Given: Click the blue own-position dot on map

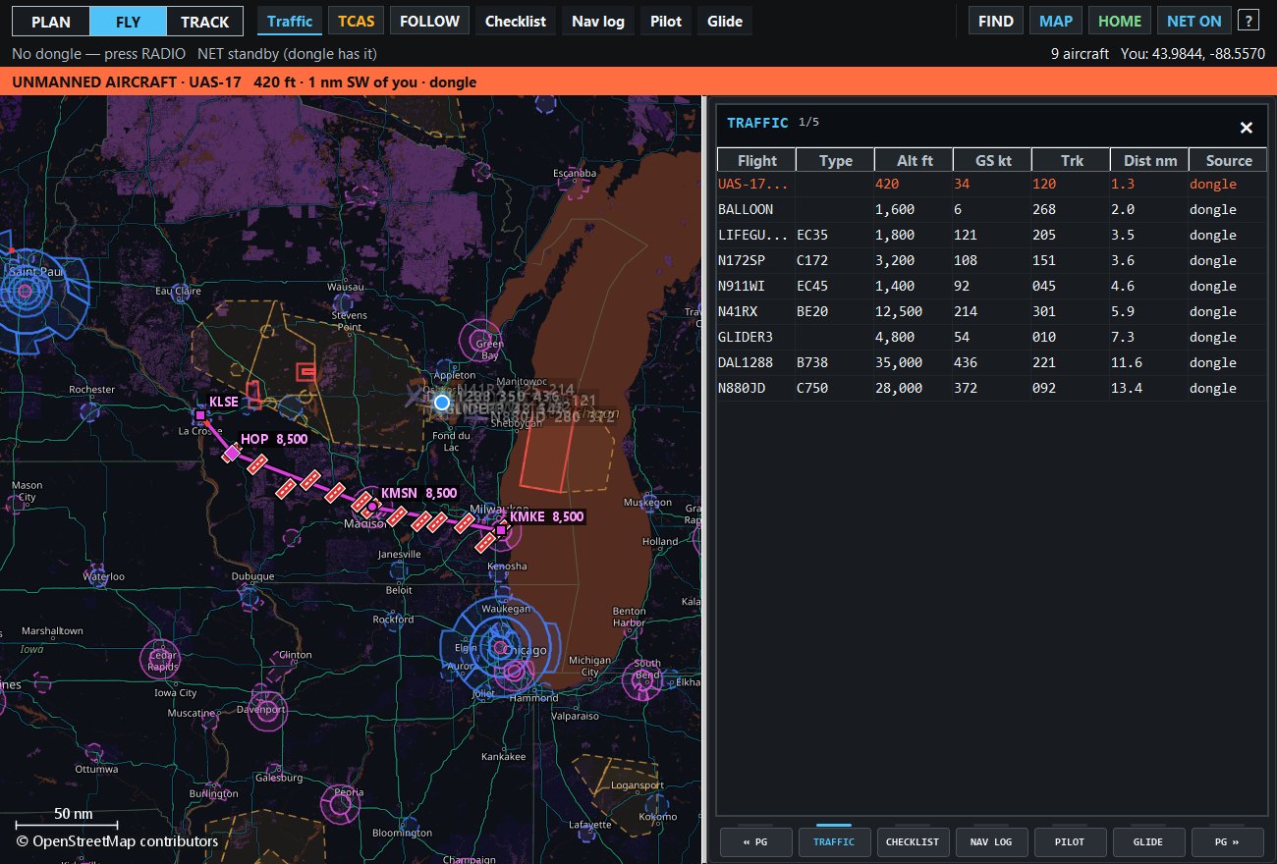Looking at the screenshot, I should [x=442, y=402].
